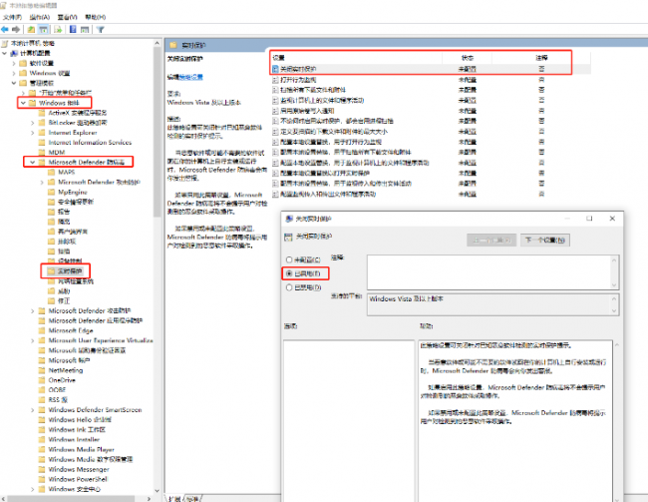
Task: Select the 已启用(E) radio button
Action: tap(289, 273)
